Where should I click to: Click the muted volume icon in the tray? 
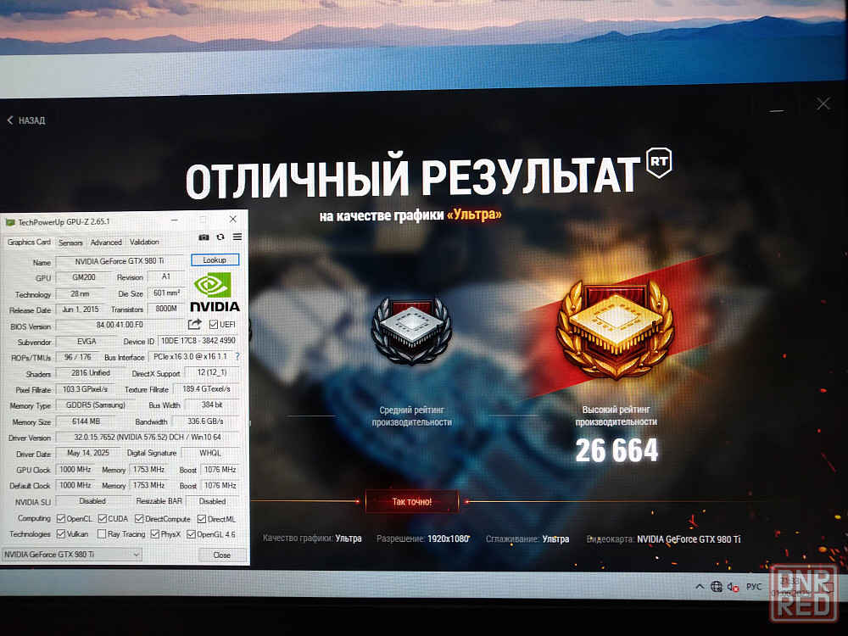[734, 587]
